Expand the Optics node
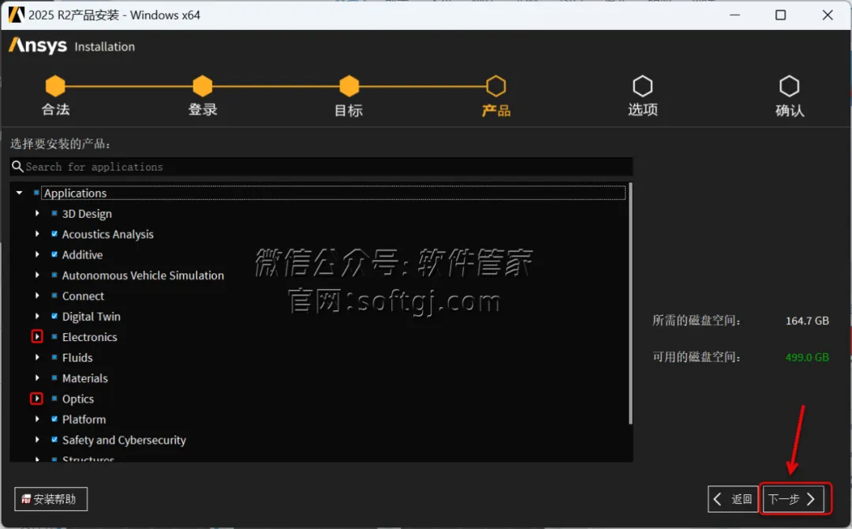Viewport: 852px width, 529px height. 37,399
